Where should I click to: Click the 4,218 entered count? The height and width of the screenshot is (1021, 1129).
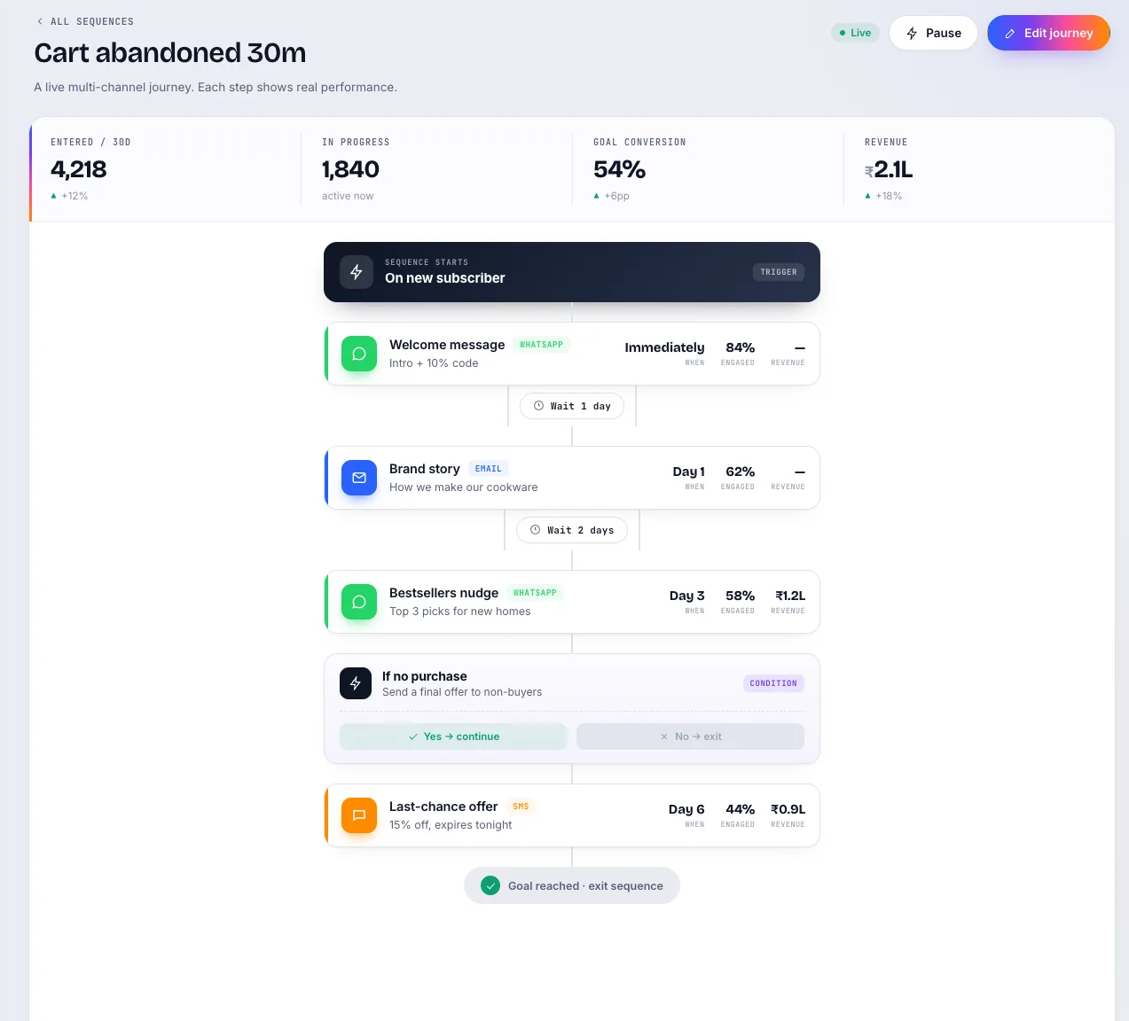pos(79,169)
